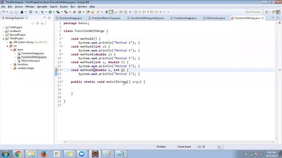Open the Window menu
Viewport: 282px width, 158px height.
coord(82,7)
